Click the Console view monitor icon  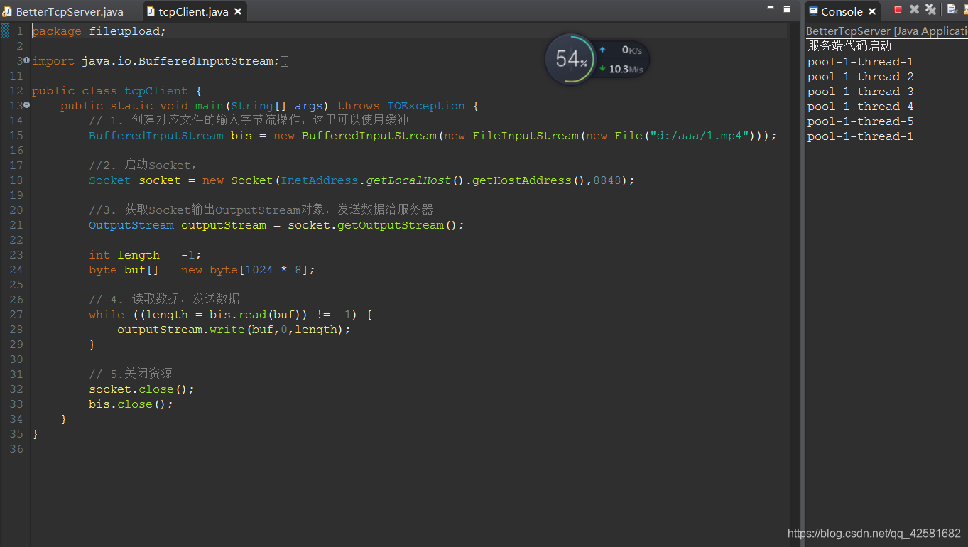[x=813, y=11]
